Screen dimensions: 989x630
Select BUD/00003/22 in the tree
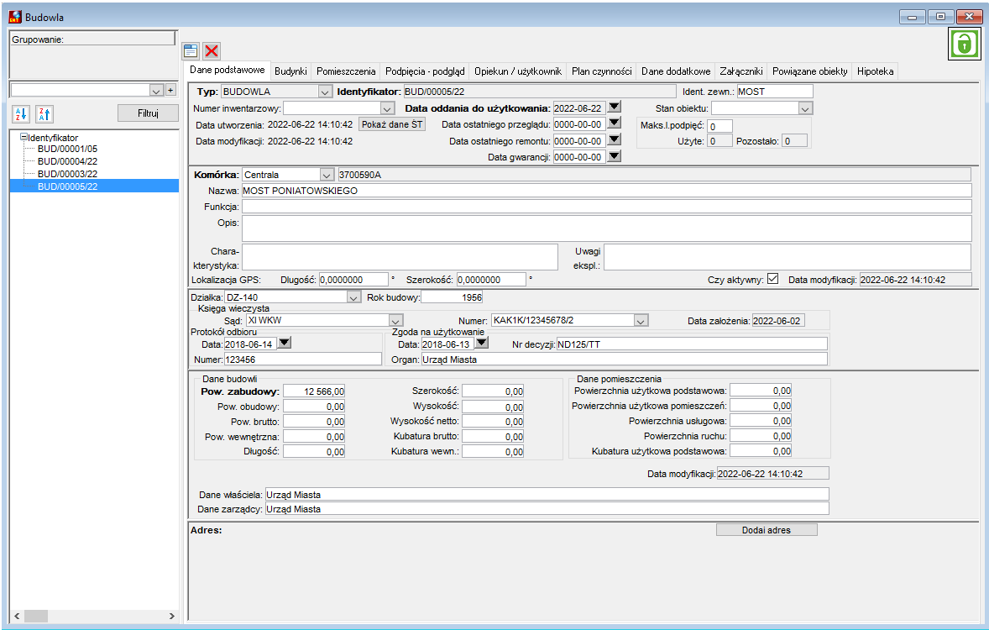[67, 174]
